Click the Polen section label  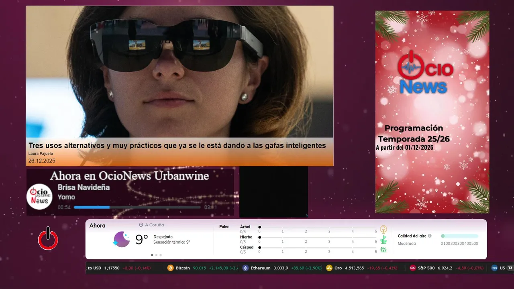224,227
